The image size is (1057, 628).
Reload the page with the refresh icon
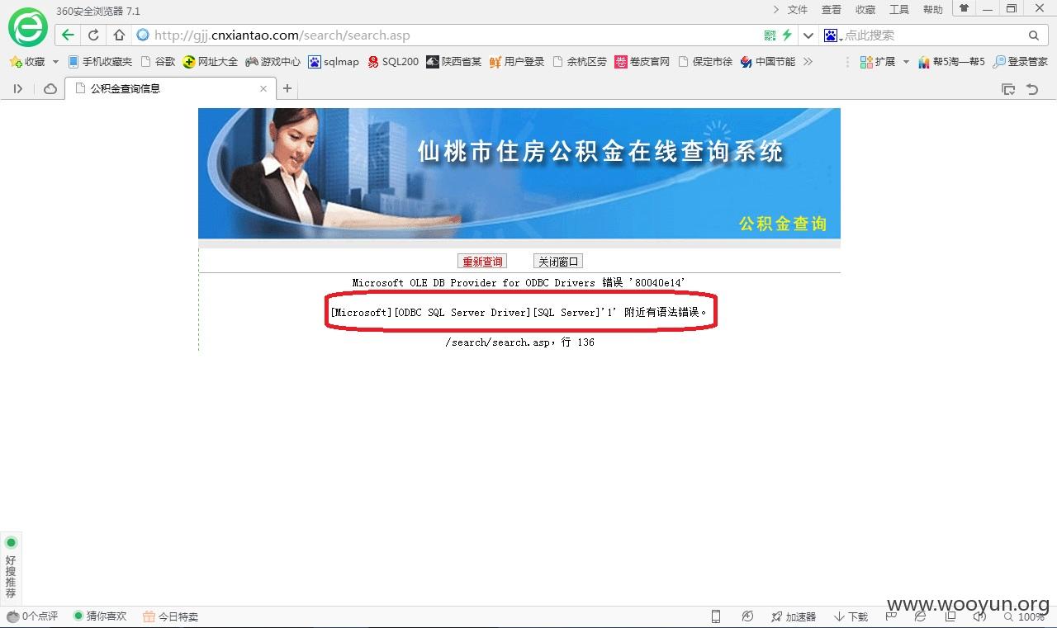93,35
